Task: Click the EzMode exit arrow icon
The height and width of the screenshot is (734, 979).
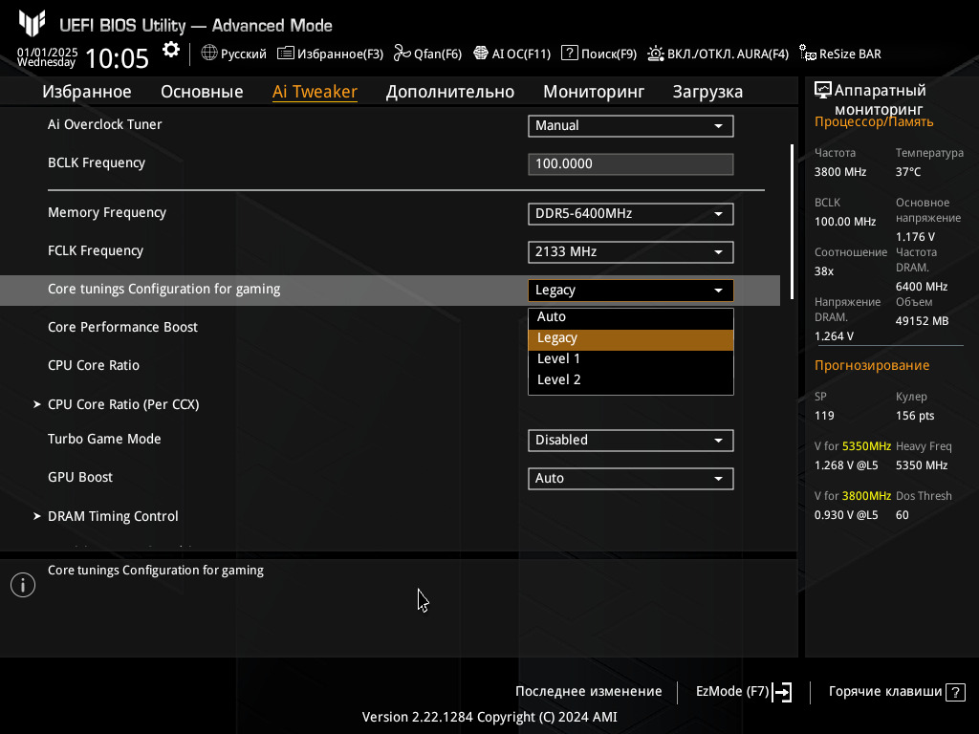Action: [782, 692]
